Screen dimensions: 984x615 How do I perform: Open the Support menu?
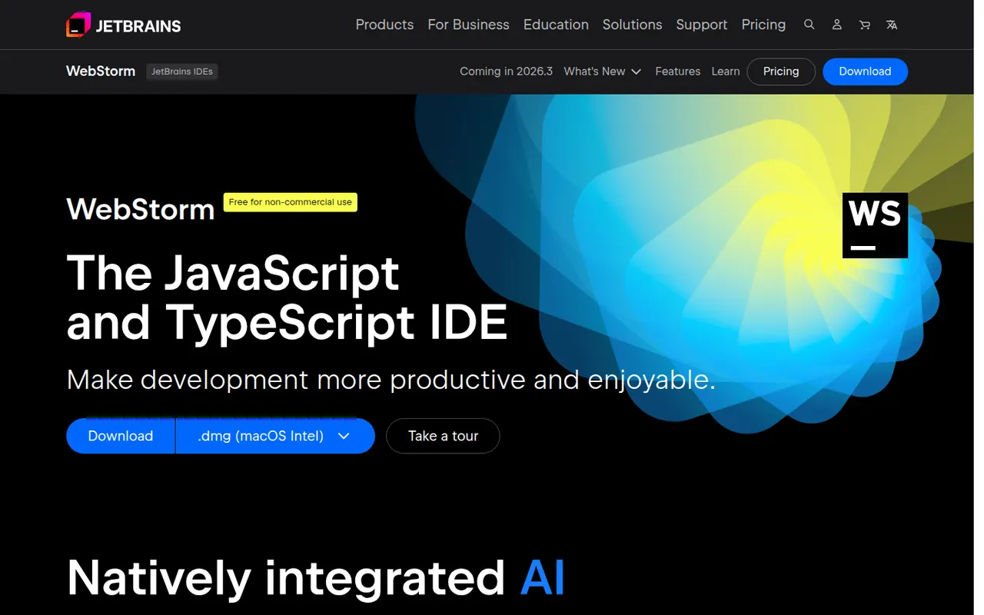coord(701,25)
